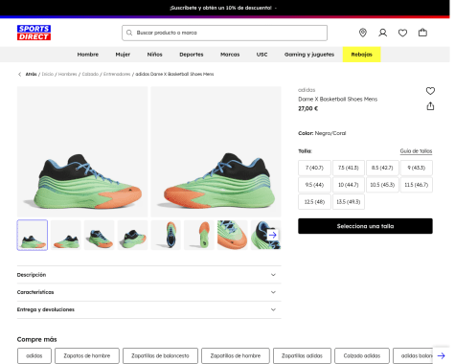Click the search magnifier icon
455x364 pixels.
click(x=129, y=33)
